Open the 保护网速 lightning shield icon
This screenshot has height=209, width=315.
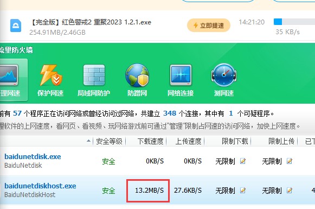50,75
